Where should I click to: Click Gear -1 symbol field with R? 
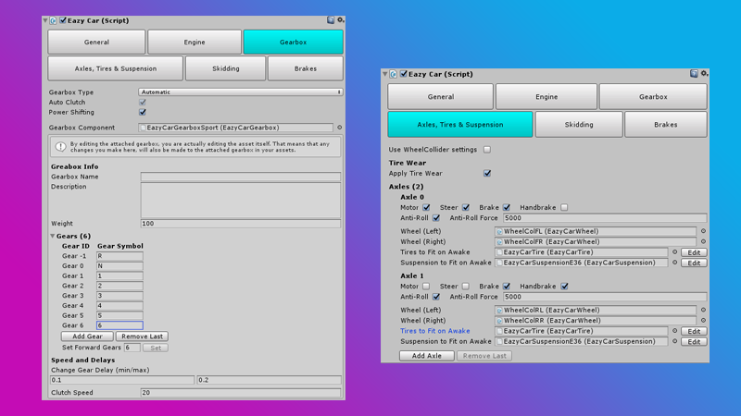(x=119, y=256)
